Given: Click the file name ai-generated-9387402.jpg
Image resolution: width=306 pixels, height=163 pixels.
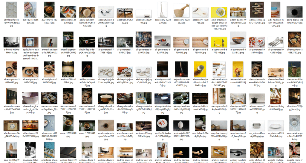Looking at the screenshot, I should pos(257,51).
